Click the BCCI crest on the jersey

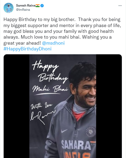tap(91, 131)
